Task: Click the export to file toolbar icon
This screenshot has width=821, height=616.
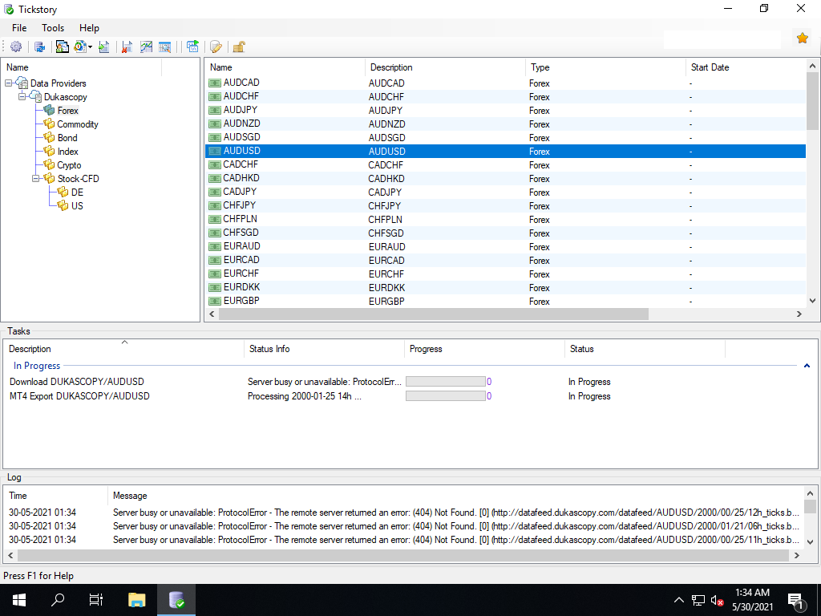Action: tap(80, 47)
